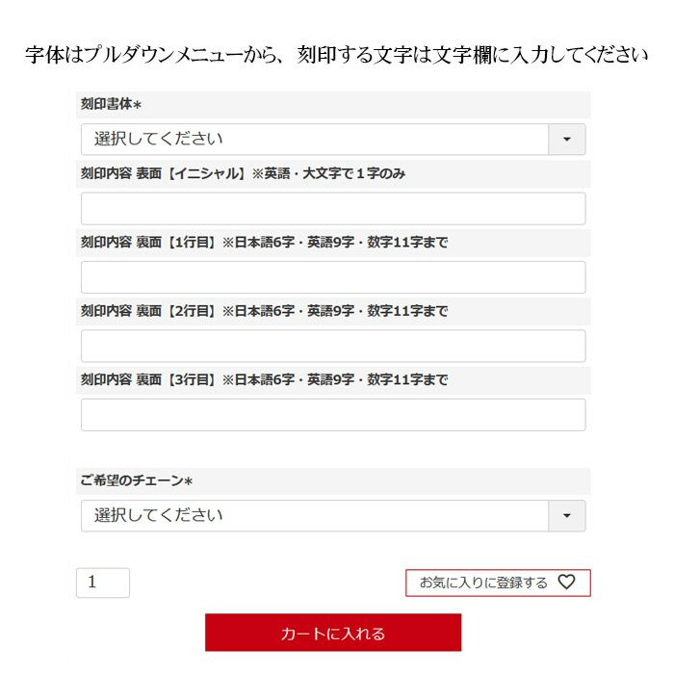Click 選択してください in the chain select box

[x=158, y=515]
